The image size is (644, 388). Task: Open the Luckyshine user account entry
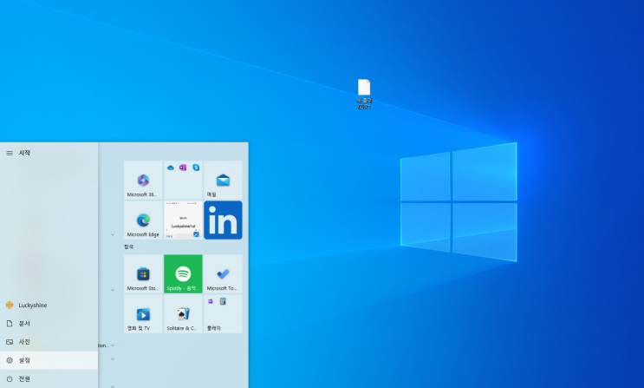click(49, 306)
